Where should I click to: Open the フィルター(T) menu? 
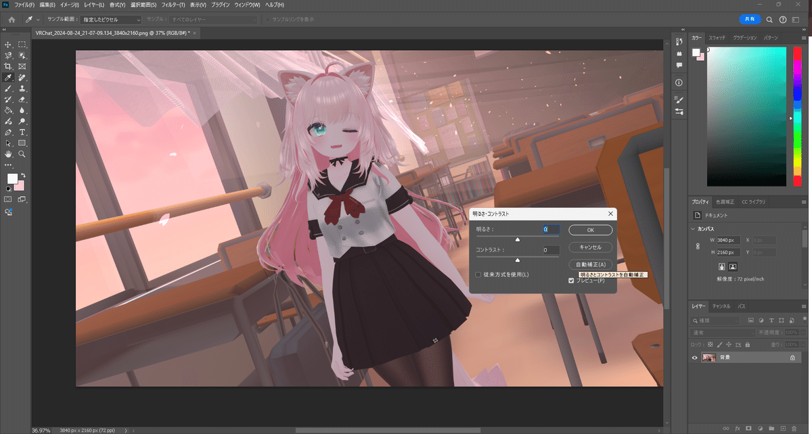(173, 5)
